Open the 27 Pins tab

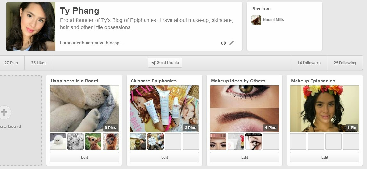pyautogui.click(x=11, y=63)
